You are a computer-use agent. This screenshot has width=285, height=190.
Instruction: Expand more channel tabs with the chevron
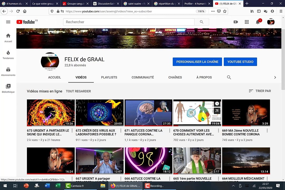pos(275,78)
